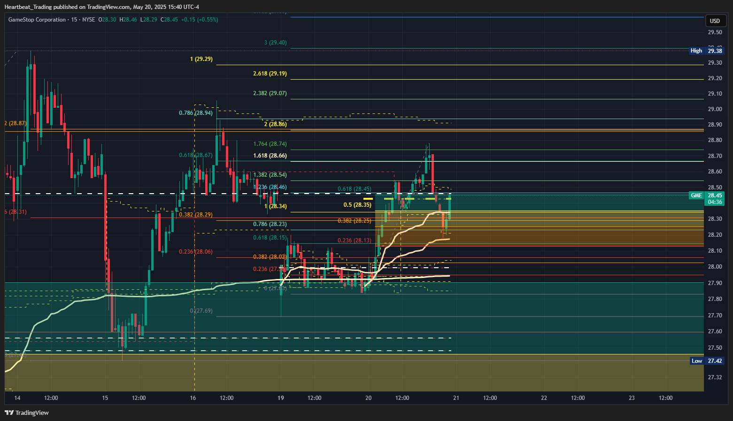Select the fib label 3 (29.40)
The image size is (733, 421).
tap(276, 43)
